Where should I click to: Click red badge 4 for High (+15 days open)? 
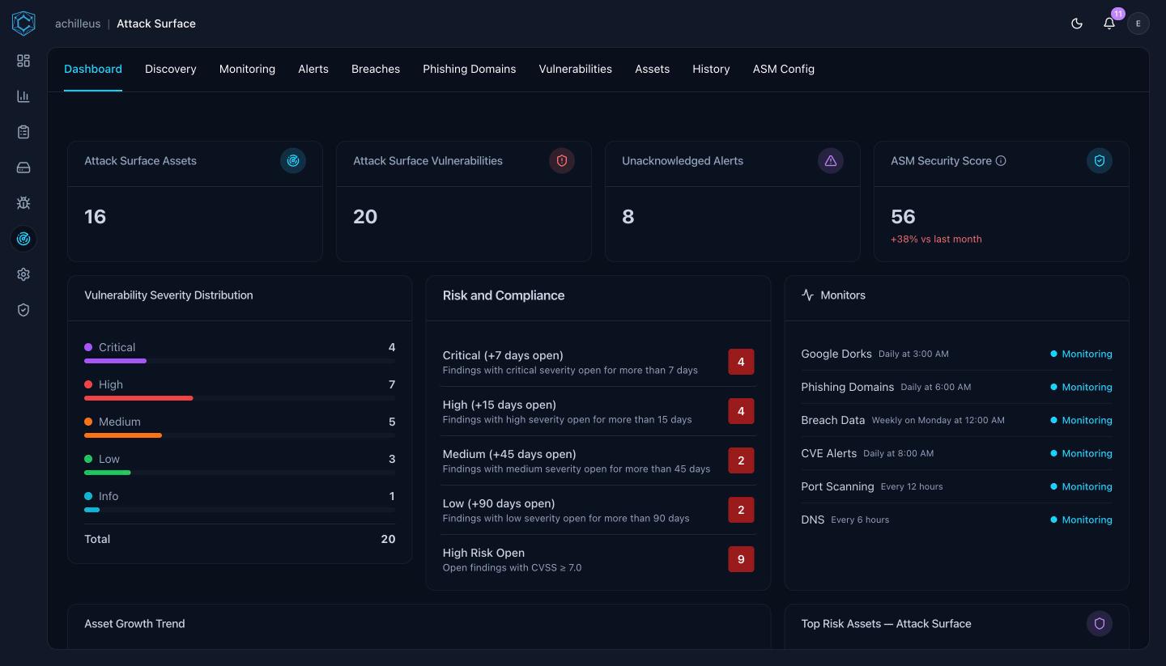coord(741,411)
